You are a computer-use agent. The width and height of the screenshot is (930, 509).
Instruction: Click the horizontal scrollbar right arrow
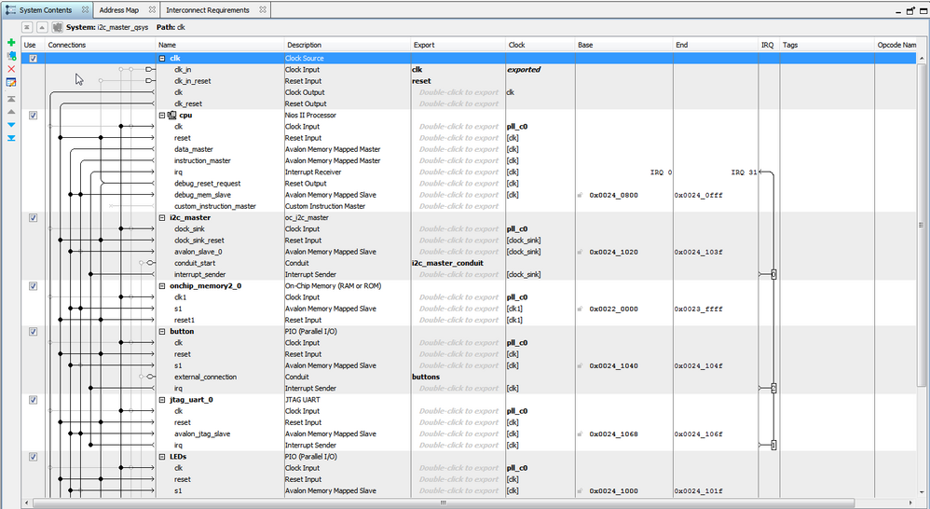[x=911, y=503]
